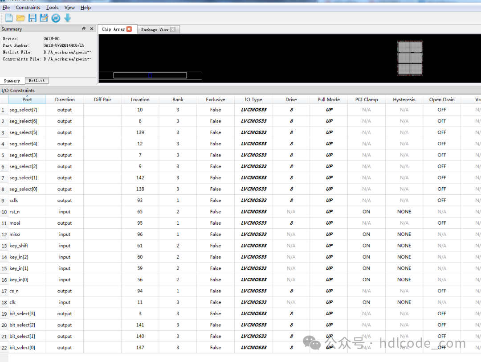Click the part number GW1N-UV9EQ144C6/I5

point(64,45)
